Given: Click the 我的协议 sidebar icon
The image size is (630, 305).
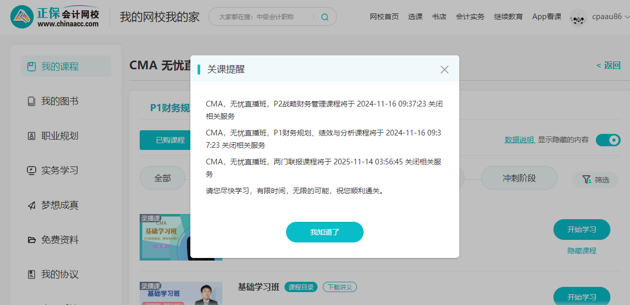Looking at the screenshot, I should 32,274.
